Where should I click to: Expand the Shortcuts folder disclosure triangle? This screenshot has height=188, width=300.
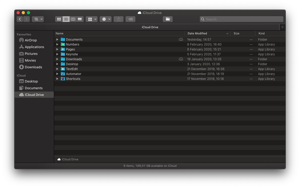point(57,79)
